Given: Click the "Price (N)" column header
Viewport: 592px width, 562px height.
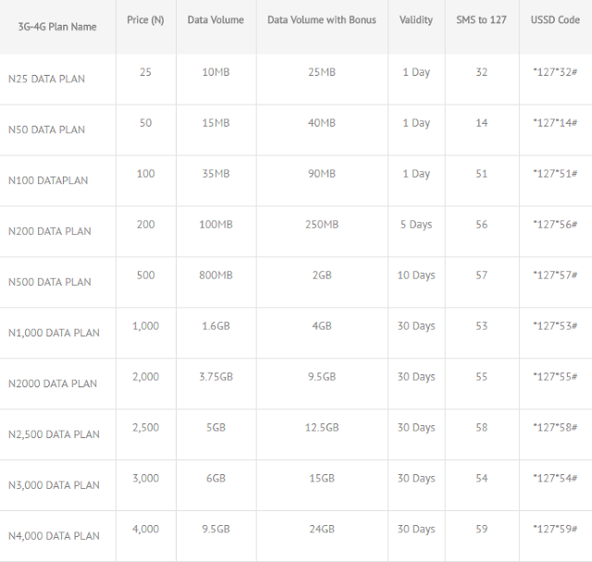Looking at the screenshot, I should tap(145, 19).
